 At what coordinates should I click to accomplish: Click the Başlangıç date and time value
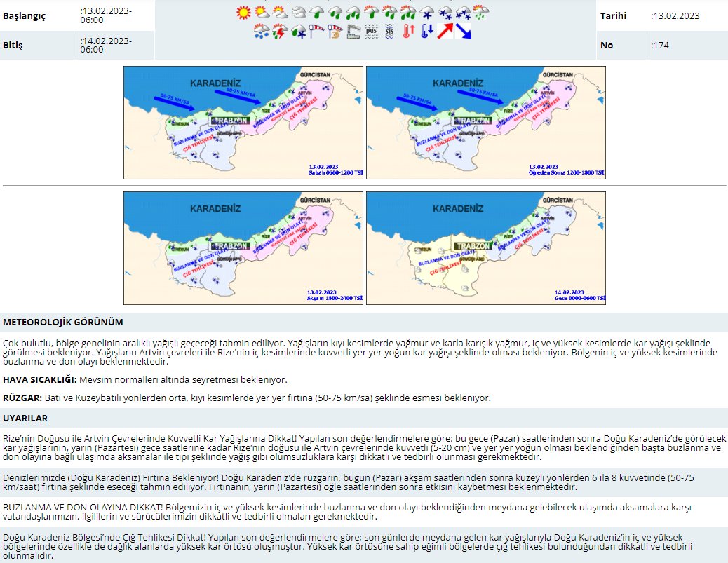[105, 15]
